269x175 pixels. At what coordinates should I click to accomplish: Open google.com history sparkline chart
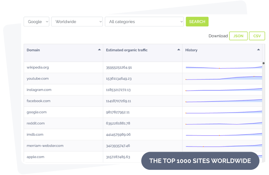[224, 112]
